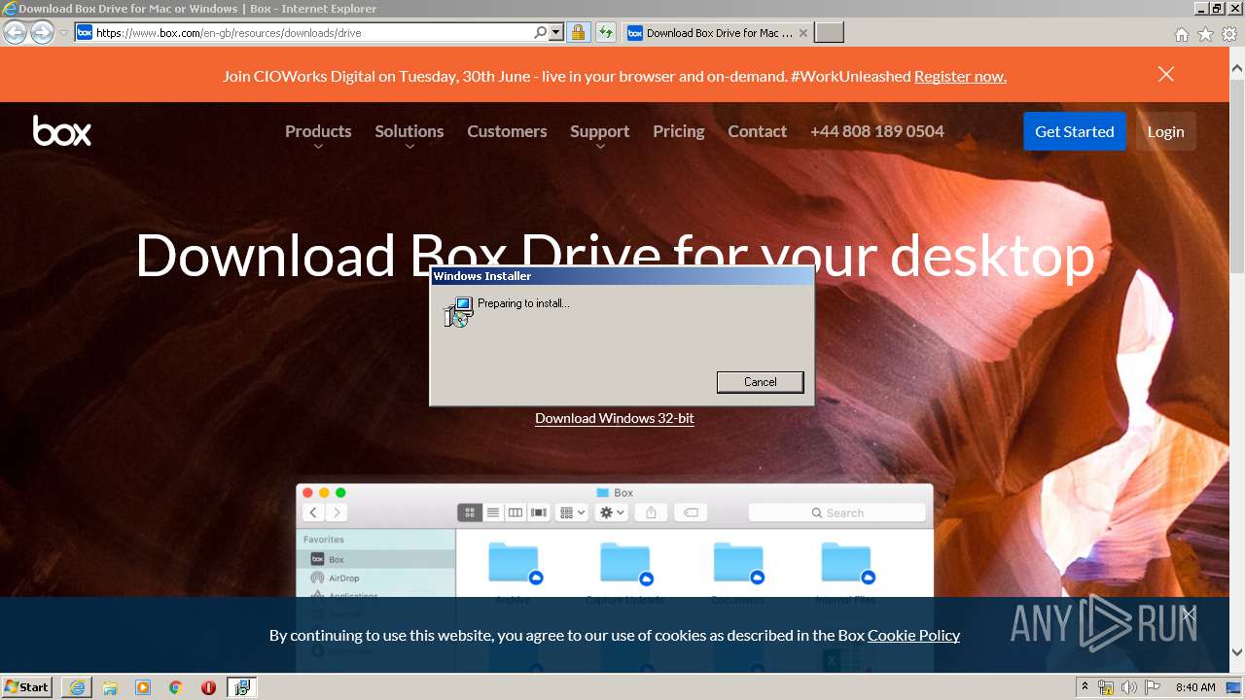The height and width of the screenshot is (700, 1245).
Task: Click the Download Box Drive headline text
Action: point(615,255)
